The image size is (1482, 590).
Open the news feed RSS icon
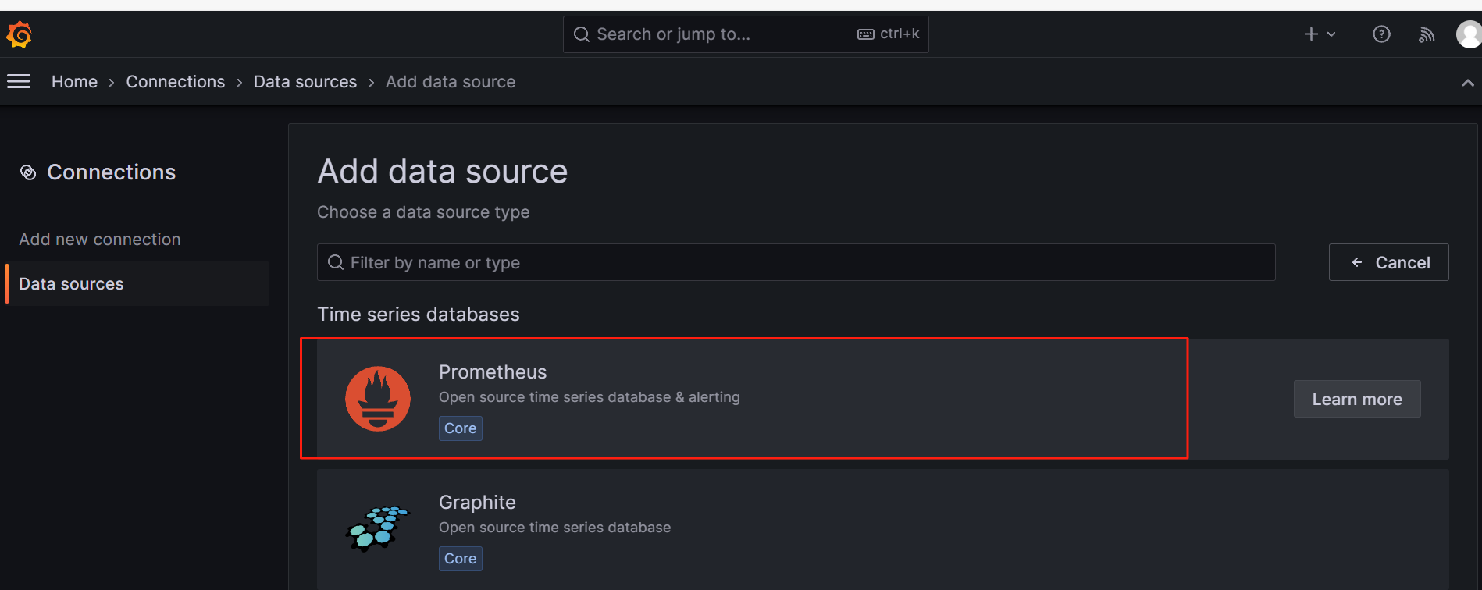1427,34
